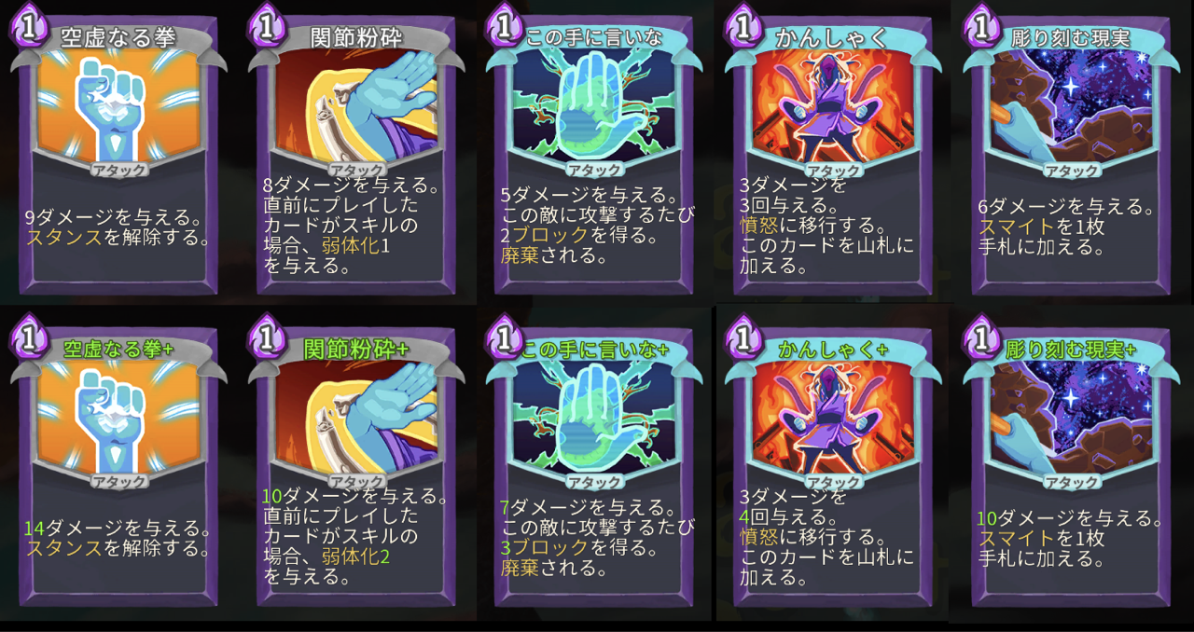Click the cost gem of この手に言いな+
This screenshot has width=1194, height=632.
click(506, 337)
